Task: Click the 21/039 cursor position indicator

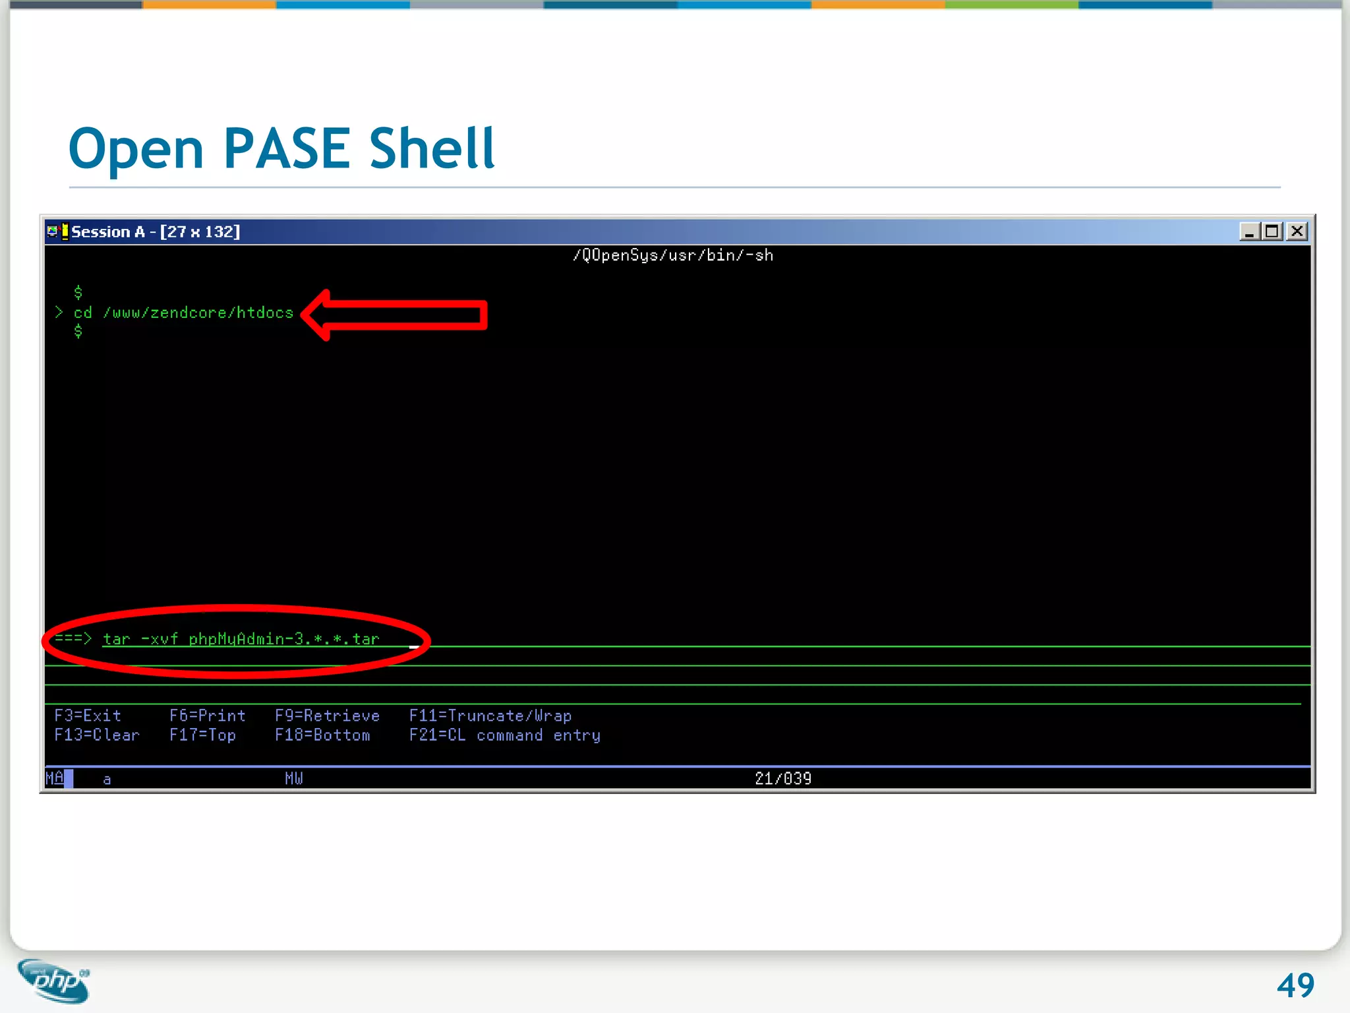Action: 783,778
